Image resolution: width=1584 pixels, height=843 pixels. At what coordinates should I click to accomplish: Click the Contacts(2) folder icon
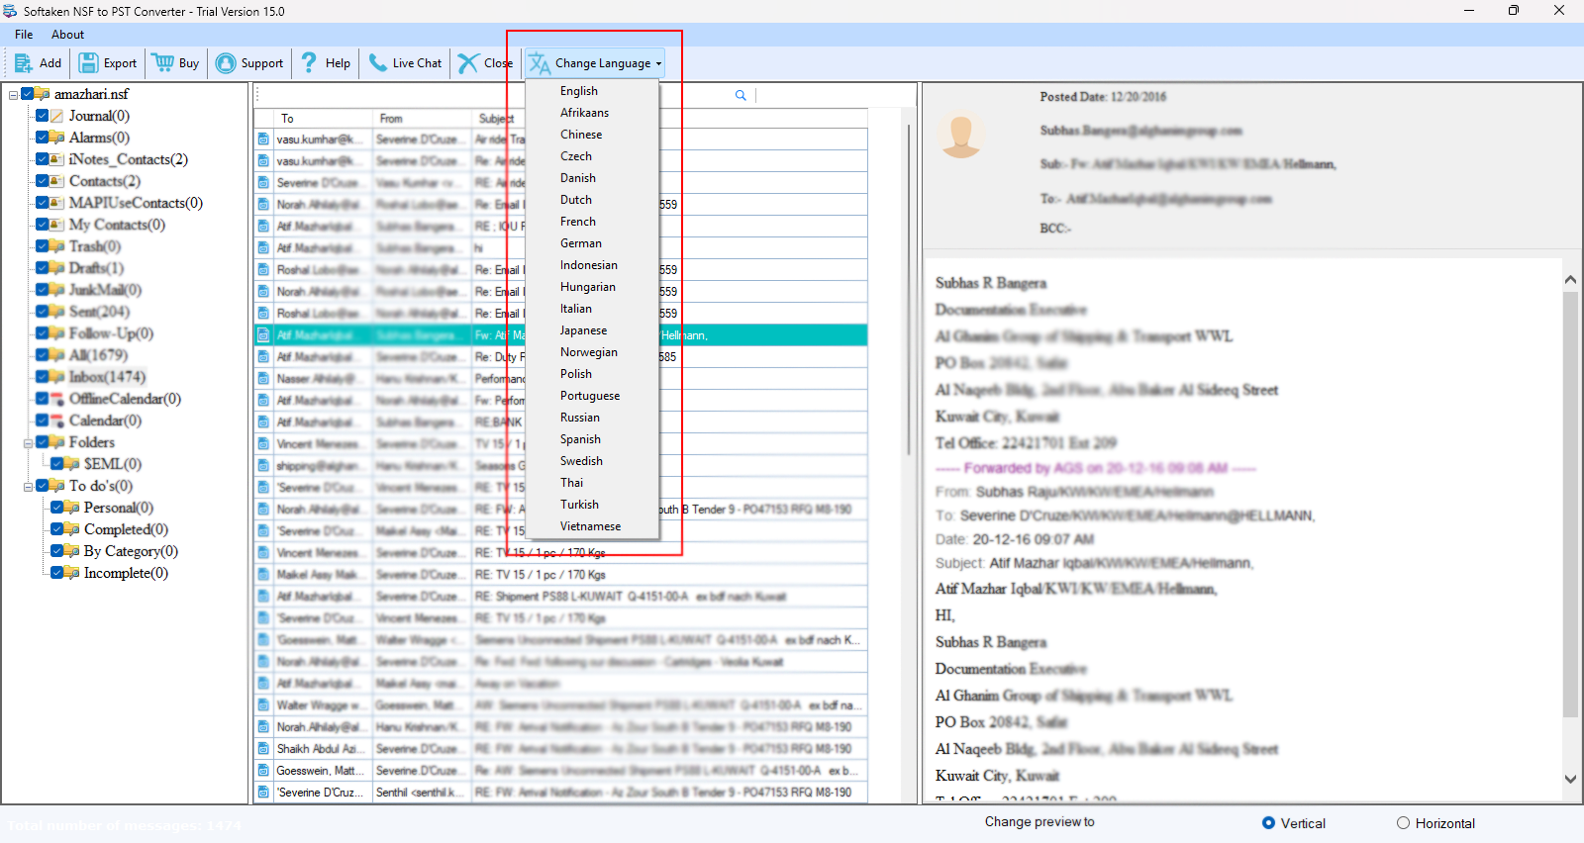pos(57,181)
